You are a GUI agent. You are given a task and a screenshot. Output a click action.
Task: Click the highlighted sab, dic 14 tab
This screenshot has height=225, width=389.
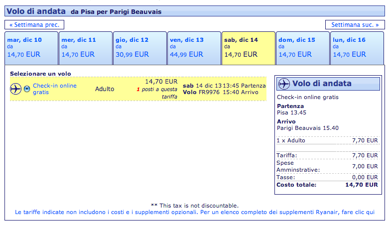pos(248,48)
